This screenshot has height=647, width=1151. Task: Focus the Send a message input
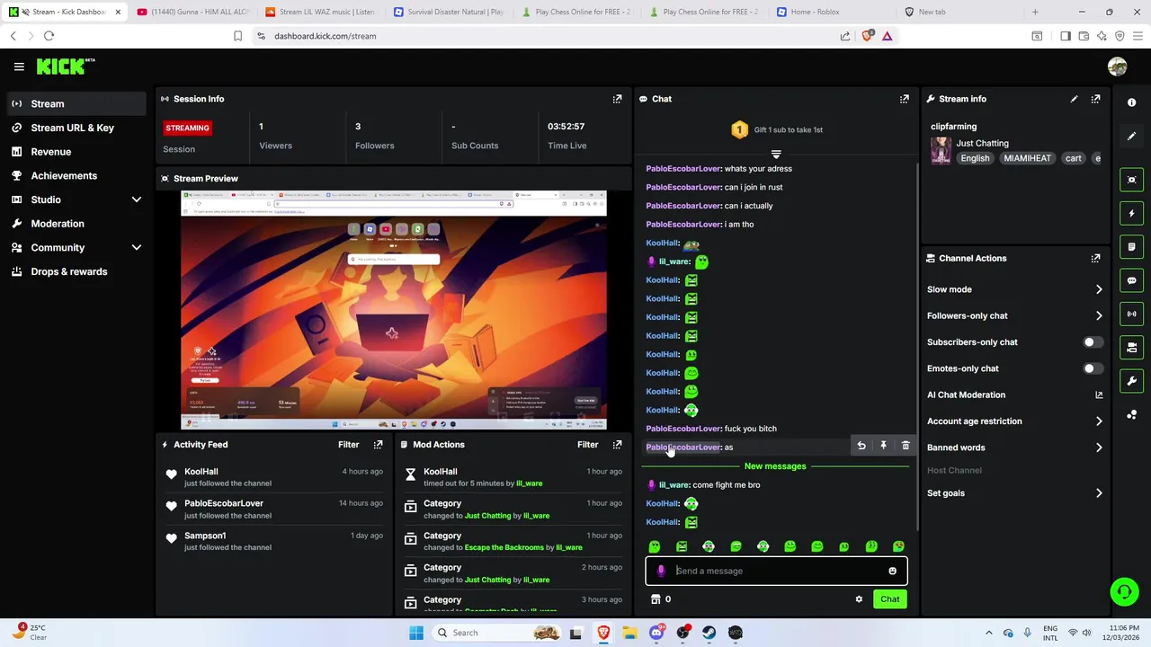pos(776,571)
